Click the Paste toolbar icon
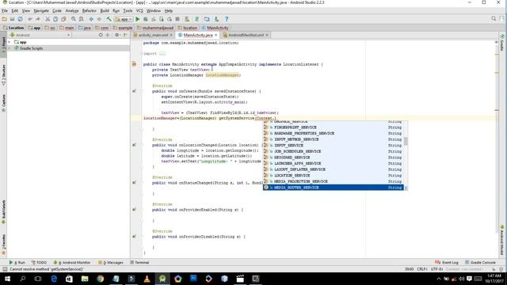 click(x=63, y=19)
